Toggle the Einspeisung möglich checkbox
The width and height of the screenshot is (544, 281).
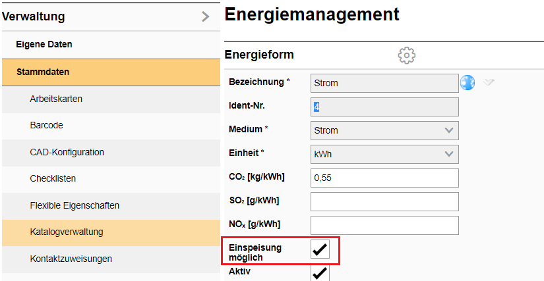coord(320,249)
